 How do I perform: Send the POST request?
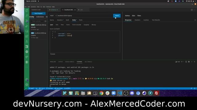(x=117, y=16)
